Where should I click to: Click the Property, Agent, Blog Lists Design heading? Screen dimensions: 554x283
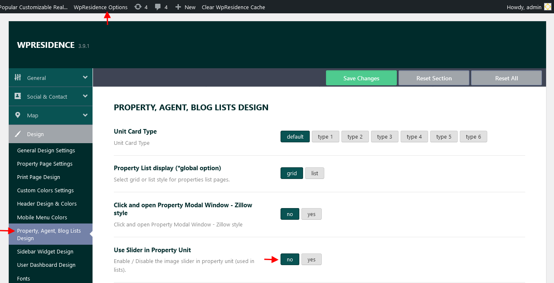[191, 107]
